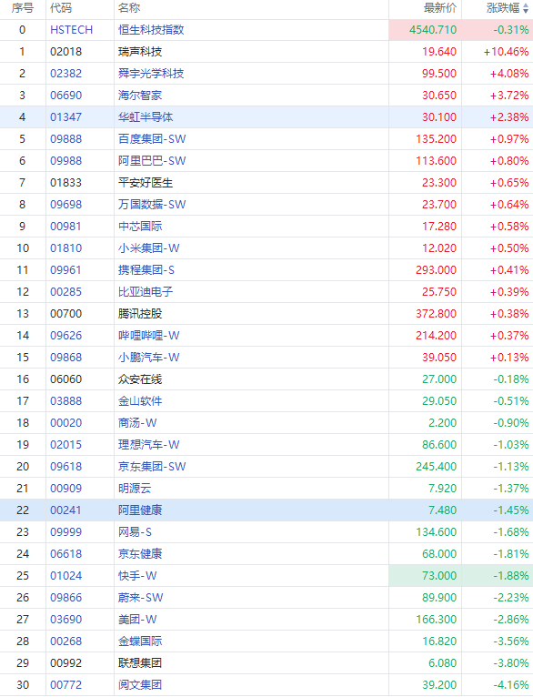Select 舜宇光学科技 stock link
This screenshot has height=697, width=533.
[151, 74]
